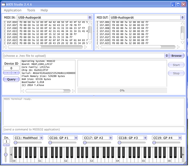Decrease Device ID with minus button

click(x=7, y=73)
